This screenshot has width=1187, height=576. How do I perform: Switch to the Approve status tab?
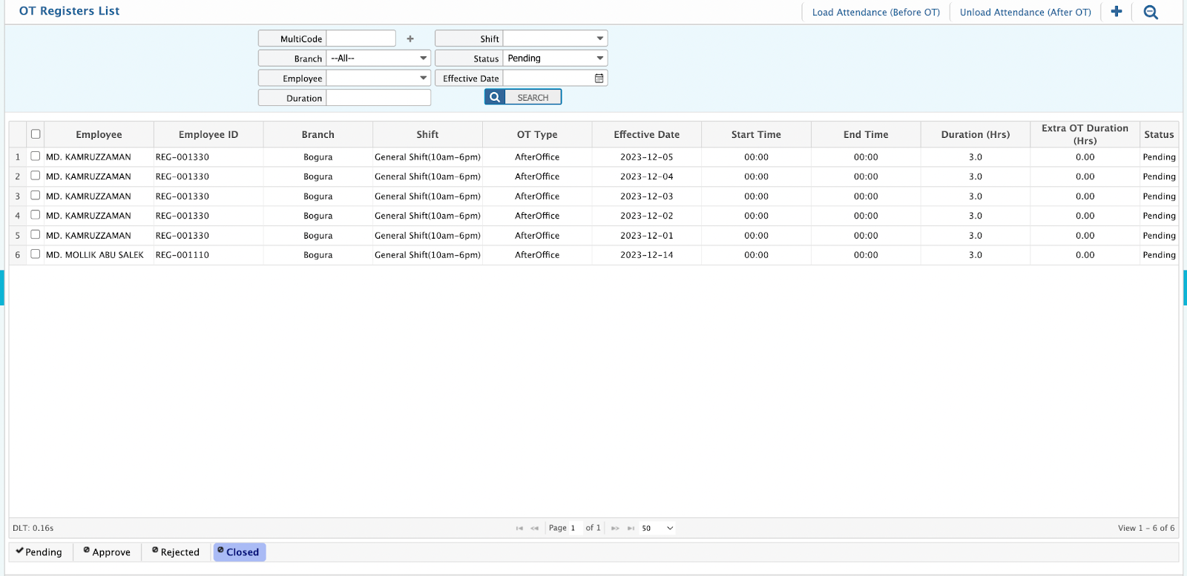pos(108,552)
